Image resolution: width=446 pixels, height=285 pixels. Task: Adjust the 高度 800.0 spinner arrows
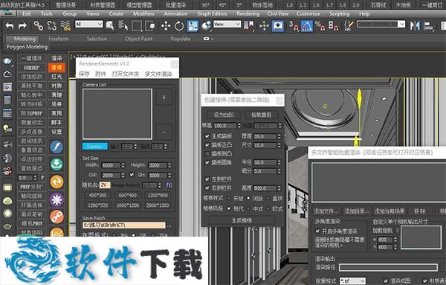[279, 188]
